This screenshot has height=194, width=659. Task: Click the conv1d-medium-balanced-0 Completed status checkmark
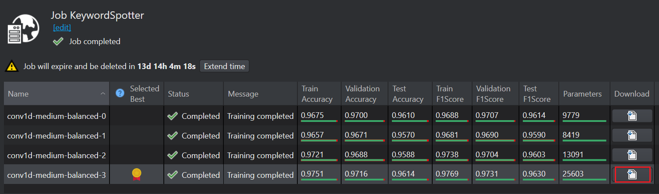pyautogui.click(x=173, y=116)
